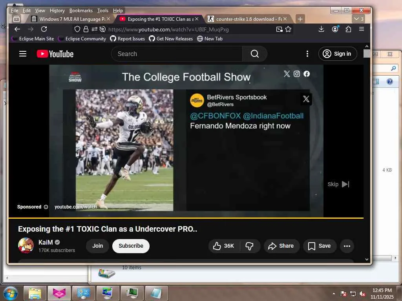
Task: Open Report Issues bookmark
Action: pyautogui.click(x=128, y=39)
